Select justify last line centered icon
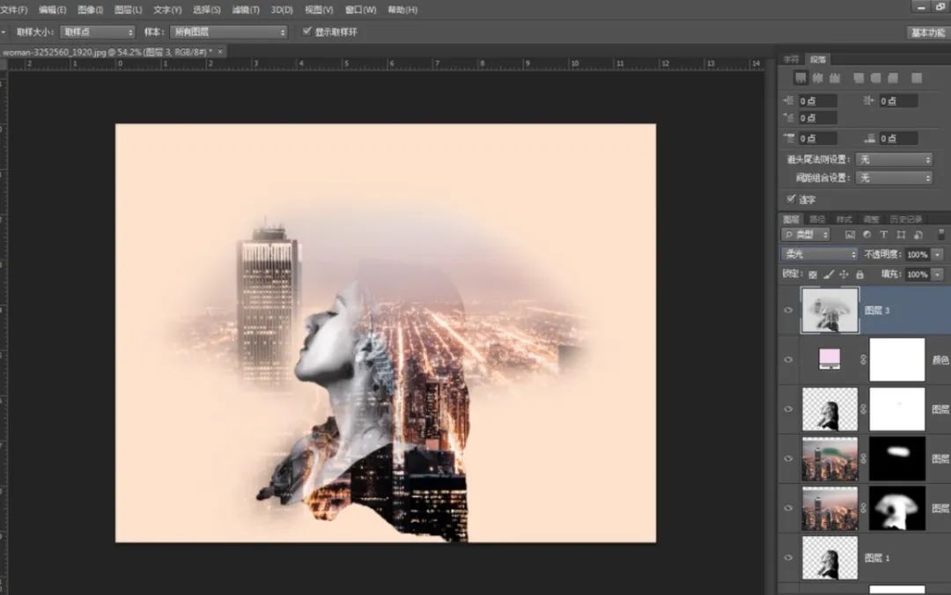This screenshot has height=595, width=951. click(875, 78)
